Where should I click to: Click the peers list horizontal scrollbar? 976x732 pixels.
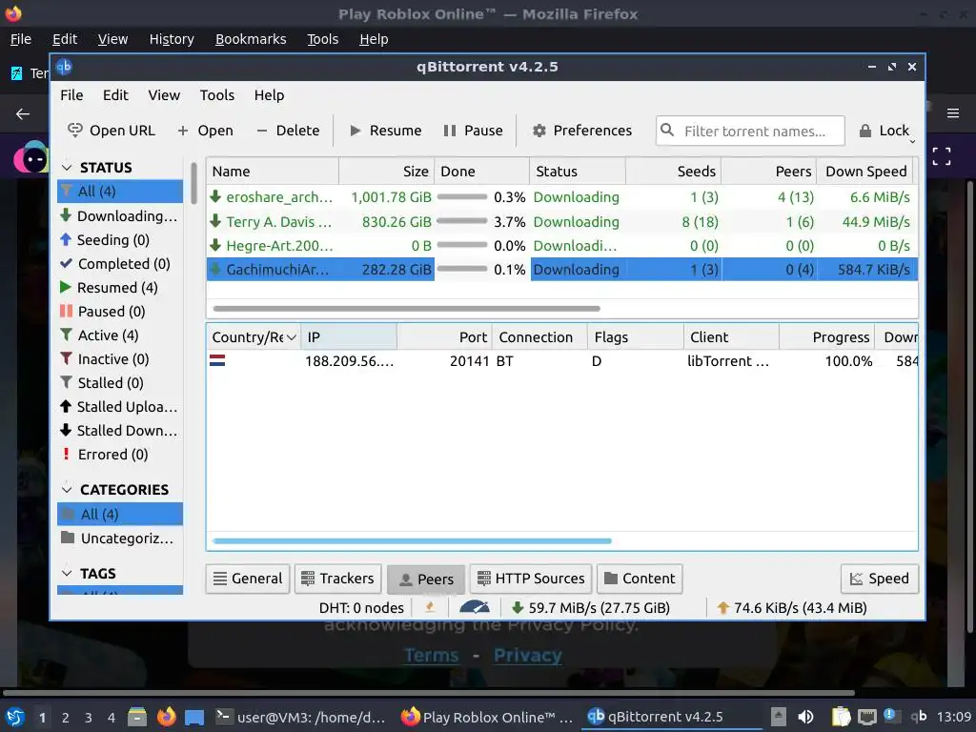click(412, 541)
